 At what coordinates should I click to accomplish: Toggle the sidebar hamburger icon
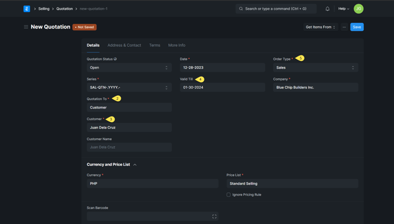click(x=26, y=27)
